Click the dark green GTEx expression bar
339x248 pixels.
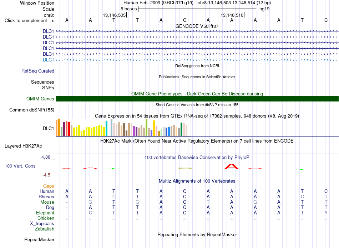[181, 129]
